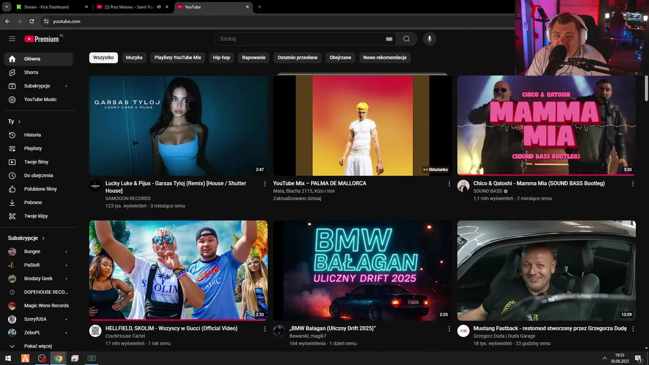Expand the Subskrypcje section heading
This screenshot has width=649, height=365.
pos(26,238)
